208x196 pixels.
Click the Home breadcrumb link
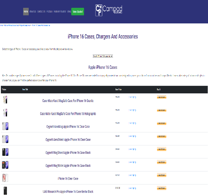[1, 25]
